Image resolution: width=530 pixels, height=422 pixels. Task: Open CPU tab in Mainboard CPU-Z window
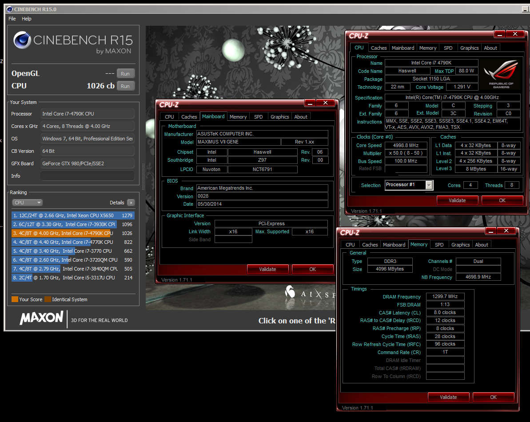click(x=169, y=116)
